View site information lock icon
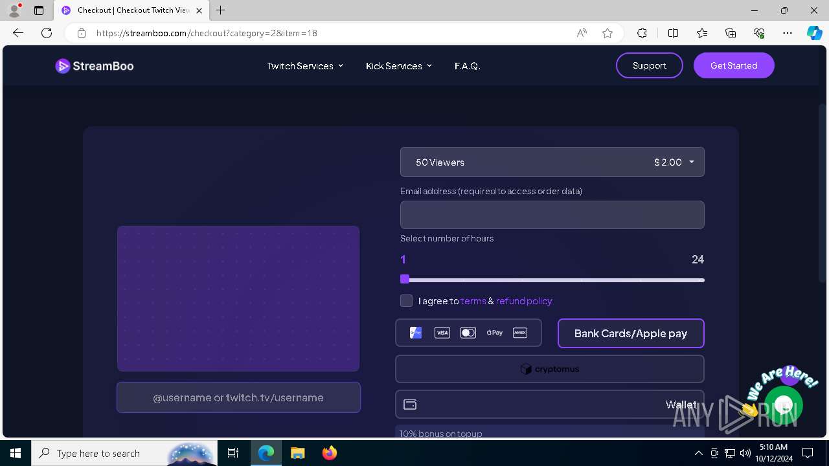This screenshot has width=829, height=466. tap(82, 33)
